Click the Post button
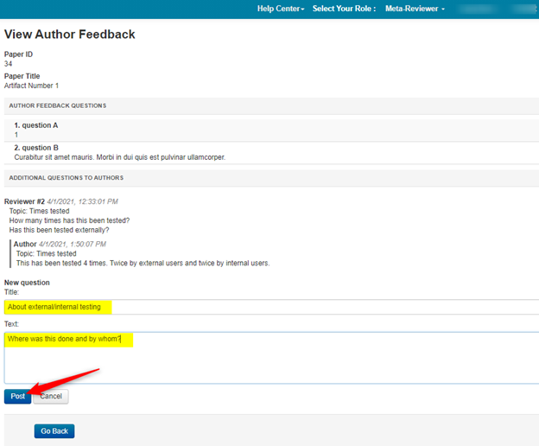Screen dimensions: 539x446 [x=17, y=396]
